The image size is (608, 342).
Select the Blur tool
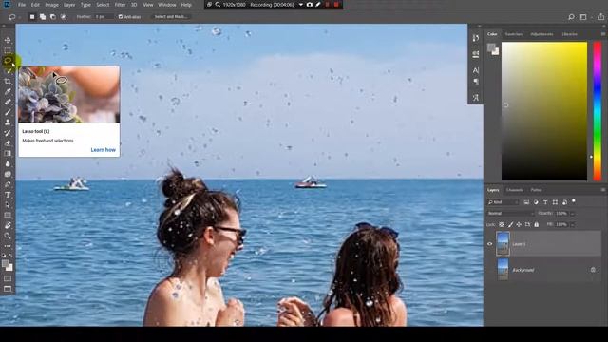(8, 164)
